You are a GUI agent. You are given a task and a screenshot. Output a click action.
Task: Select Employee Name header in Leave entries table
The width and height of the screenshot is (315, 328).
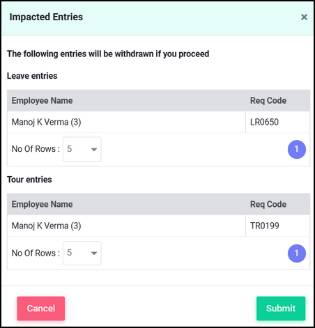[42, 100]
